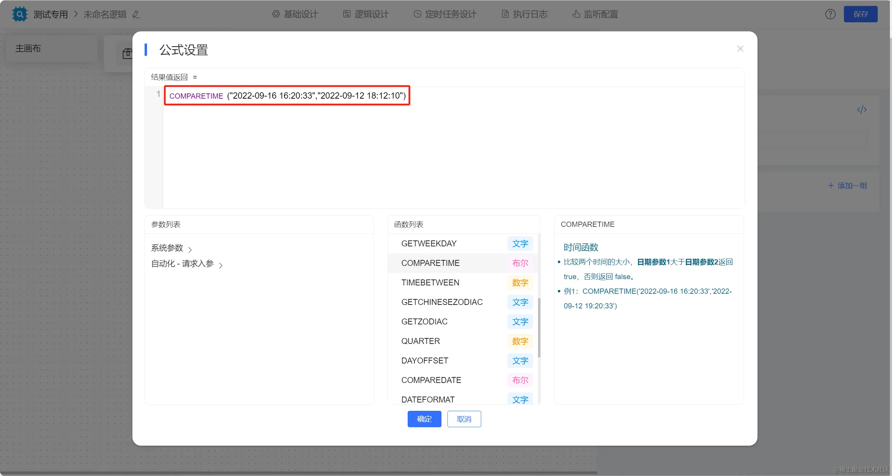Image resolution: width=892 pixels, height=476 pixels.
Task: Click the pencil icon to rename the logic
Action: click(136, 14)
